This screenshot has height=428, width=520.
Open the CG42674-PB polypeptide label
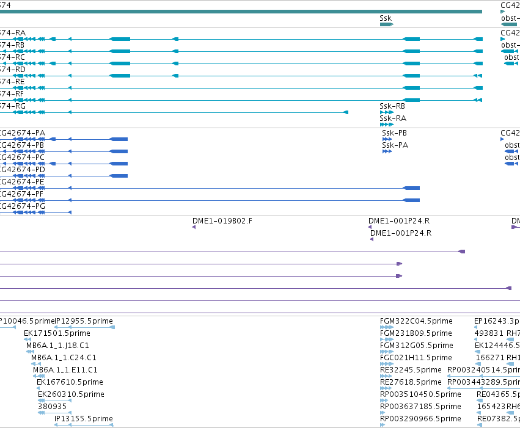(x=22, y=145)
